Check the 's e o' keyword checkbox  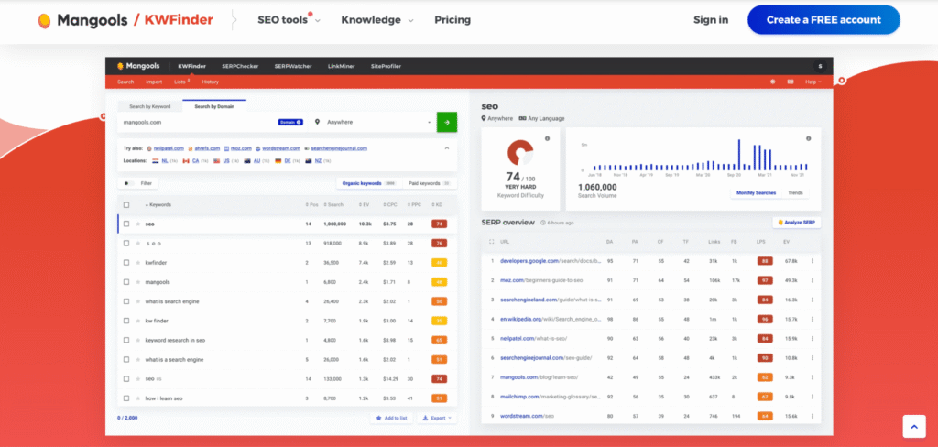[126, 244]
